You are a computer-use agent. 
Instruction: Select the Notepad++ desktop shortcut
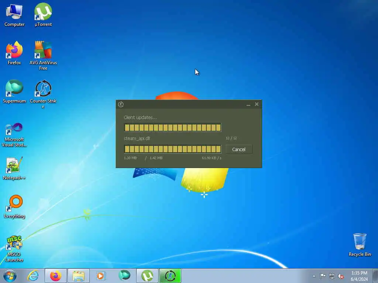14,168
